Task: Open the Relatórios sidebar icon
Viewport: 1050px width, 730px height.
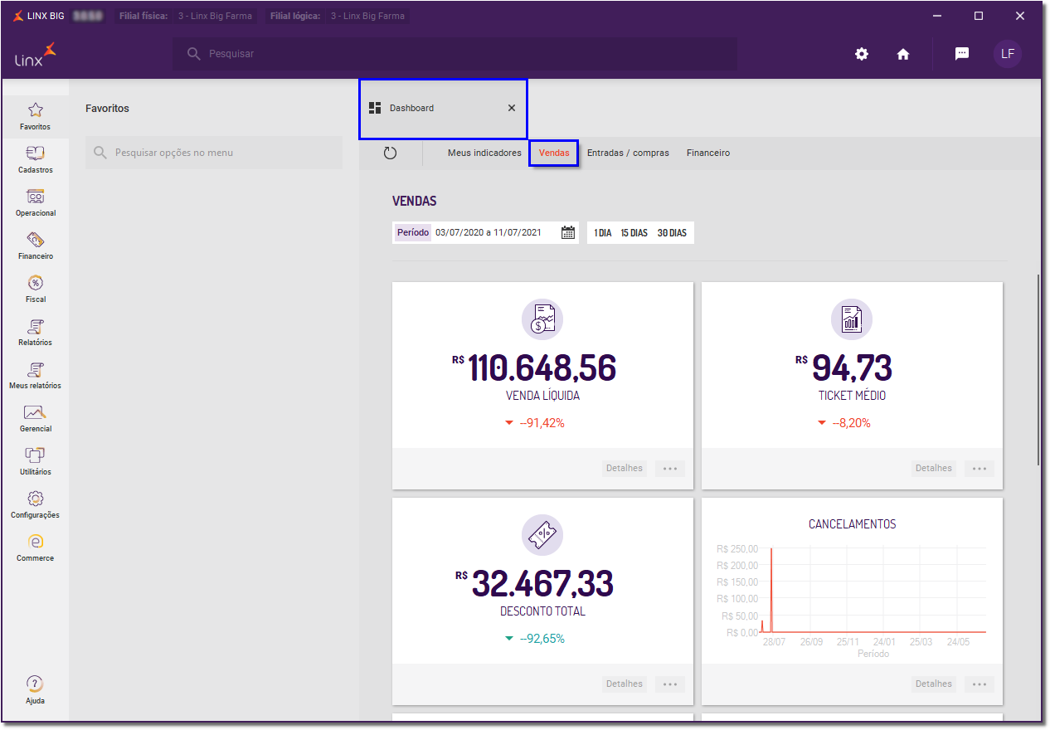Action: [x=36, y=326]
